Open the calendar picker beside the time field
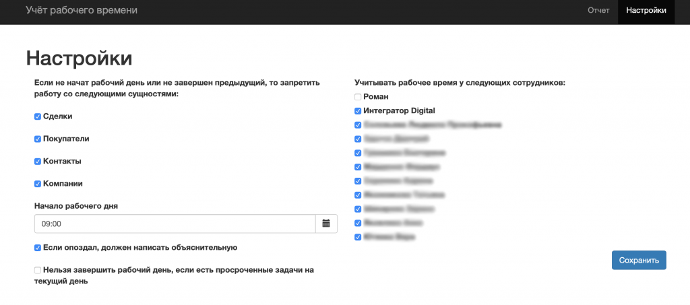 pyautogui.click(x=326, y=224)
